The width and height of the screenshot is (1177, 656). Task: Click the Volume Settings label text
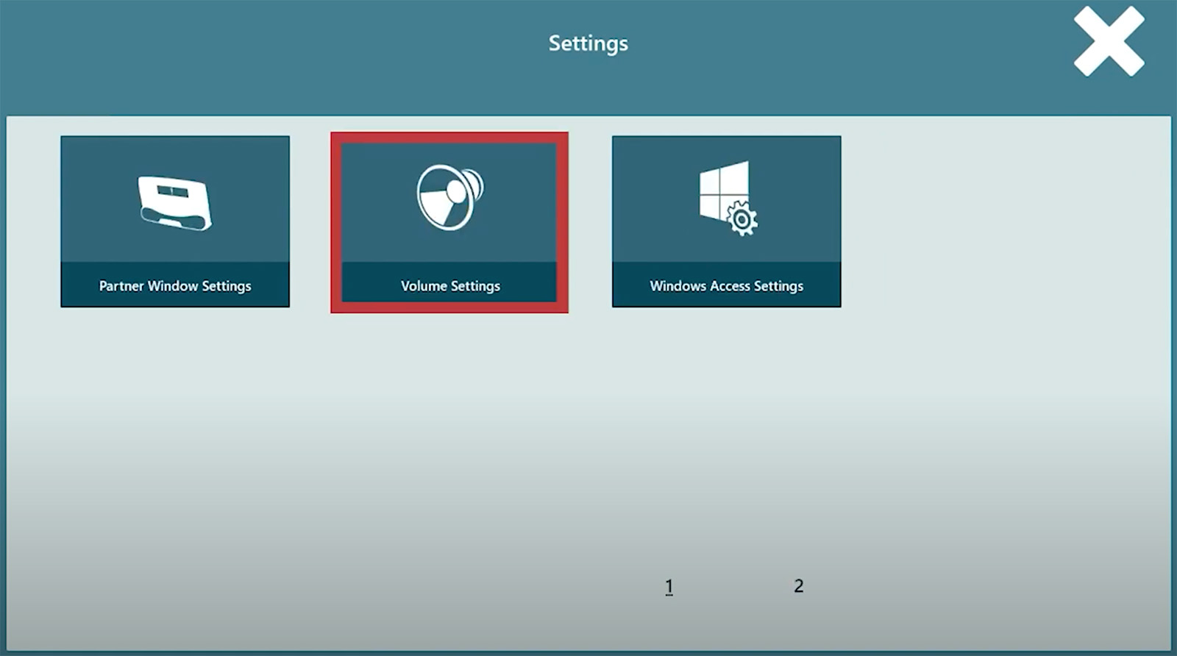coord(450,286)
